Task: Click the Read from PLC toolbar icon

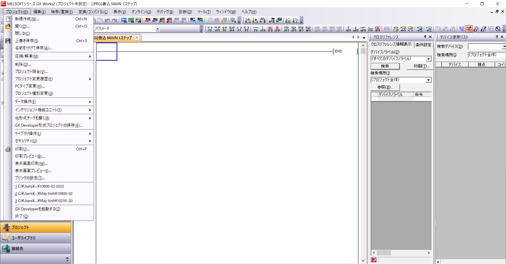Action: [x=155, y=20]
